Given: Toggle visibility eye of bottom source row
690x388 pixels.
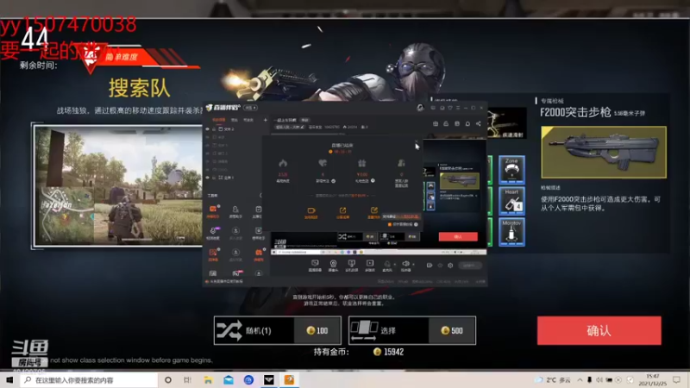Looking at the screenshot, I should click(x=208, y=178).
